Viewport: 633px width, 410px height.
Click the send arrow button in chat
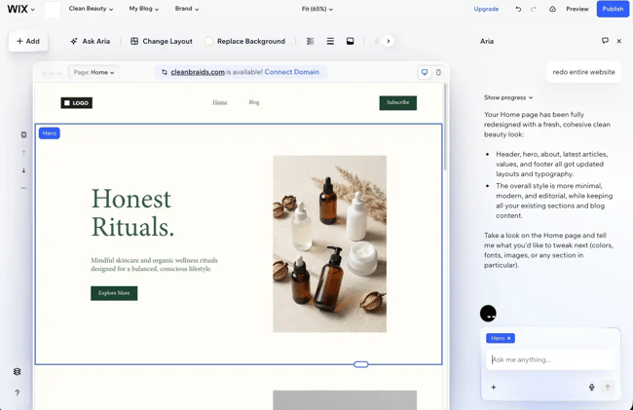coord(608,387)
